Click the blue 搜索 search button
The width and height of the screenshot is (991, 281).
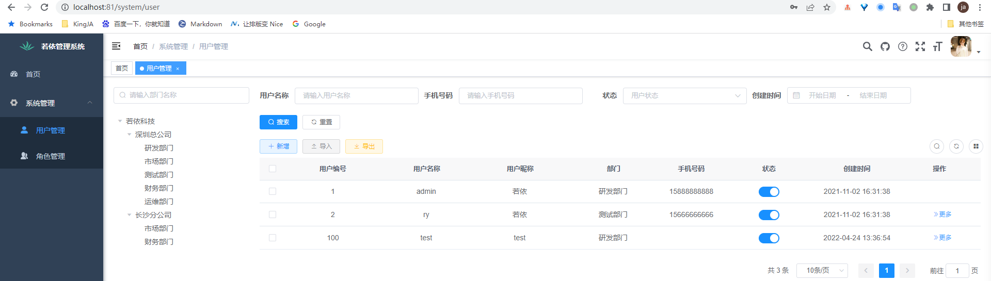point(278,122)
